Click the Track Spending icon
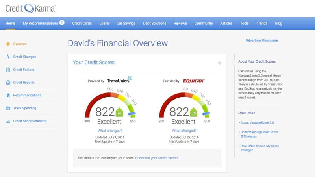This screenshot has height=177, width=315. [x=8, y=108]
